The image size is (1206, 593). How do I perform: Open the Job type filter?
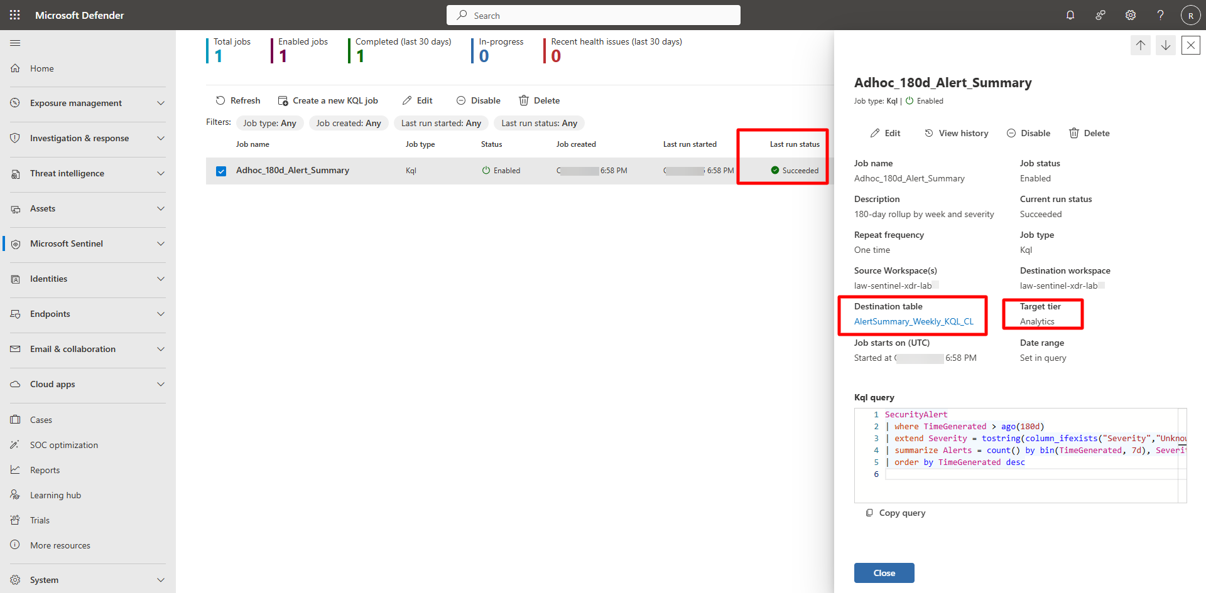click(x=269, y=123)
